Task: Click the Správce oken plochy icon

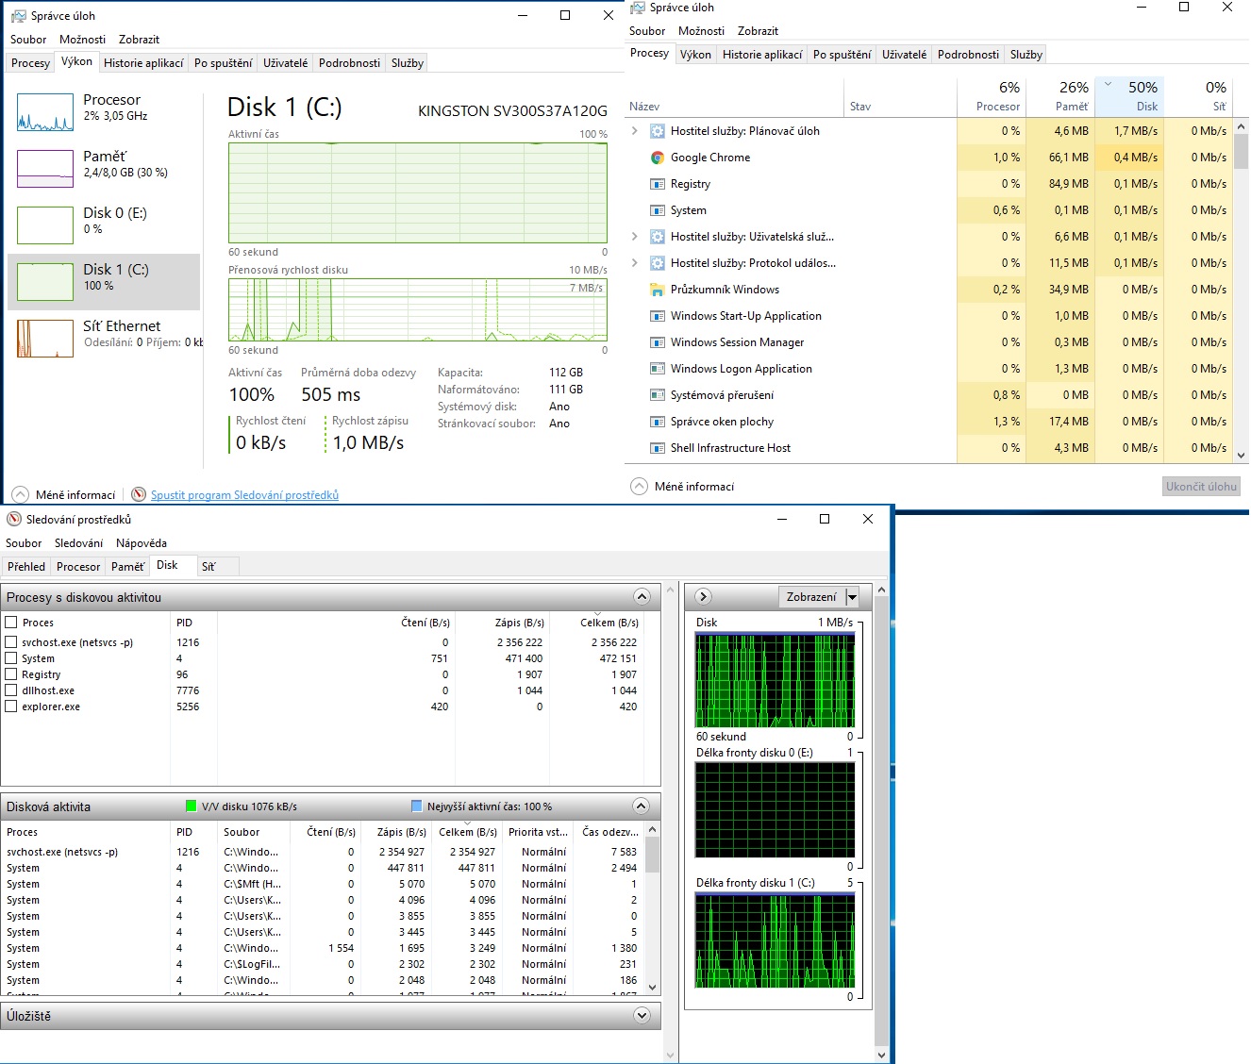Action: (658, 422)
